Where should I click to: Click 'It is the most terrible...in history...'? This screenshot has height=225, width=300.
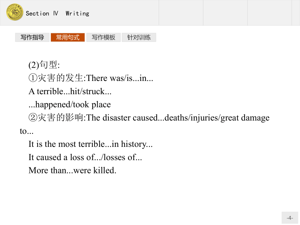pos(90,144)
